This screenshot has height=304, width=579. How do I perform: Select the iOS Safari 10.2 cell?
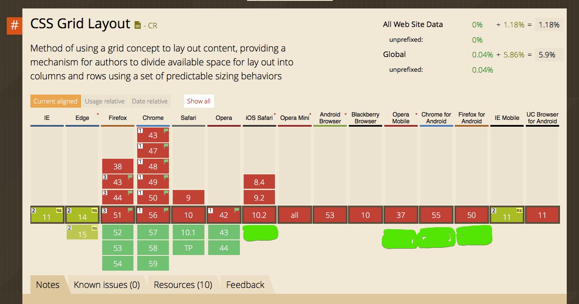259,215
